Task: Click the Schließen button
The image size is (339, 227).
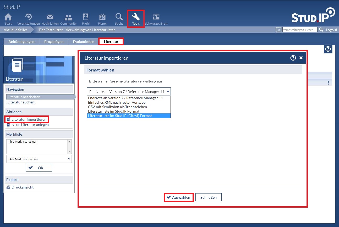Action: [208, 197]
